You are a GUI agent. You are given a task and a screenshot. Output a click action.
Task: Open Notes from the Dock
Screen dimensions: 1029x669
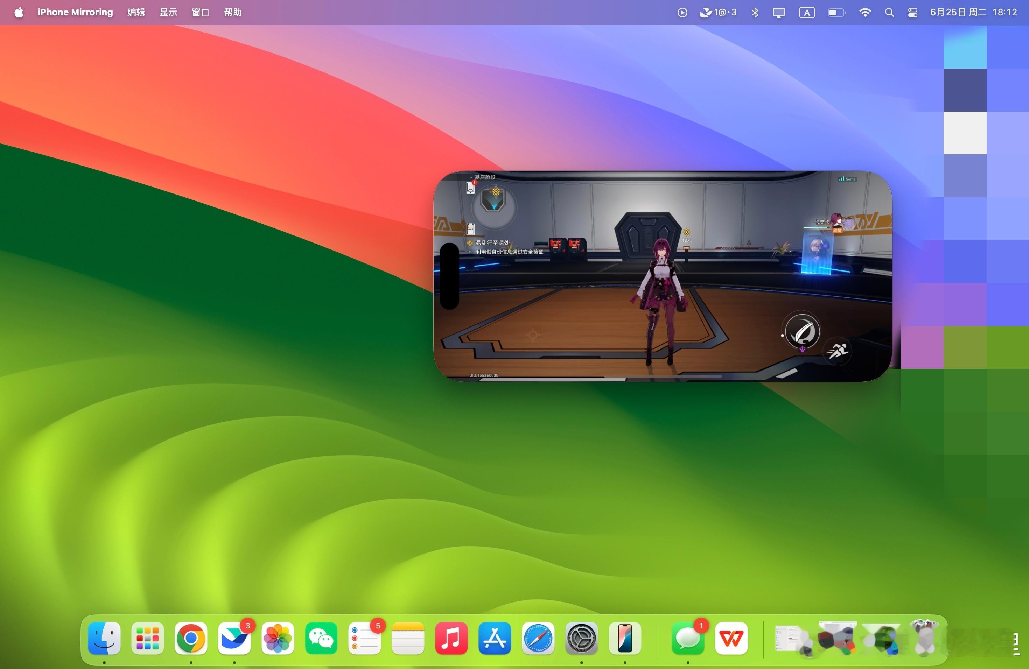(x=408, y=638)
